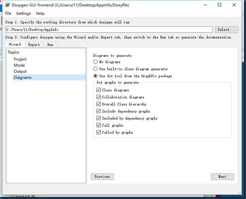Switch to the Run tab
The width and height of the screenshot is (246, 199).
tap(50, 44)
